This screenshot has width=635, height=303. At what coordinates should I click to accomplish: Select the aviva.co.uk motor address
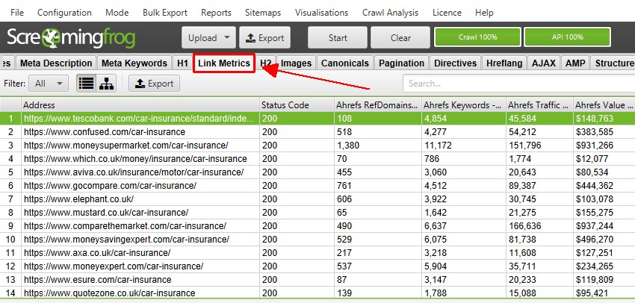(134, 172)
